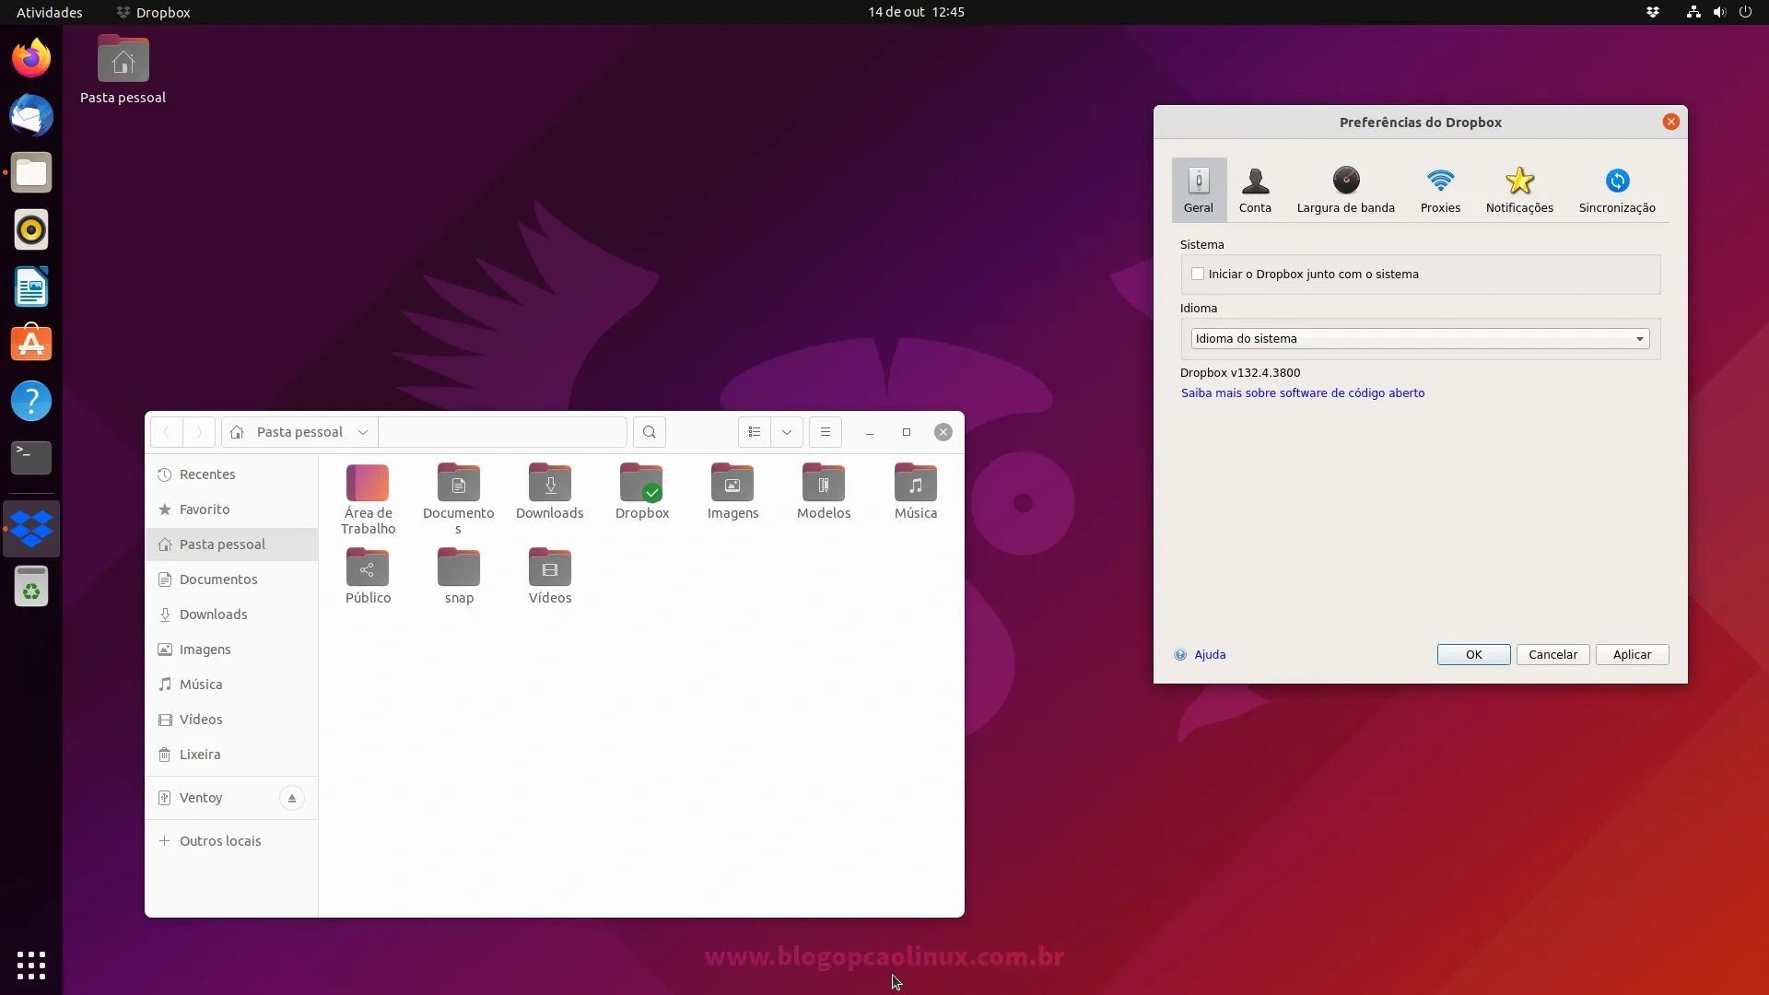1769x995 pixels.
Task: Open the Trash from the dock
Action: pos(31,586)
